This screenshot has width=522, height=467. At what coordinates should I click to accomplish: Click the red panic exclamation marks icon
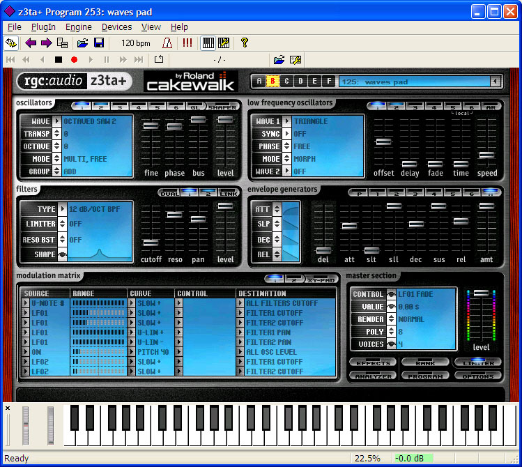click(187, 43)
